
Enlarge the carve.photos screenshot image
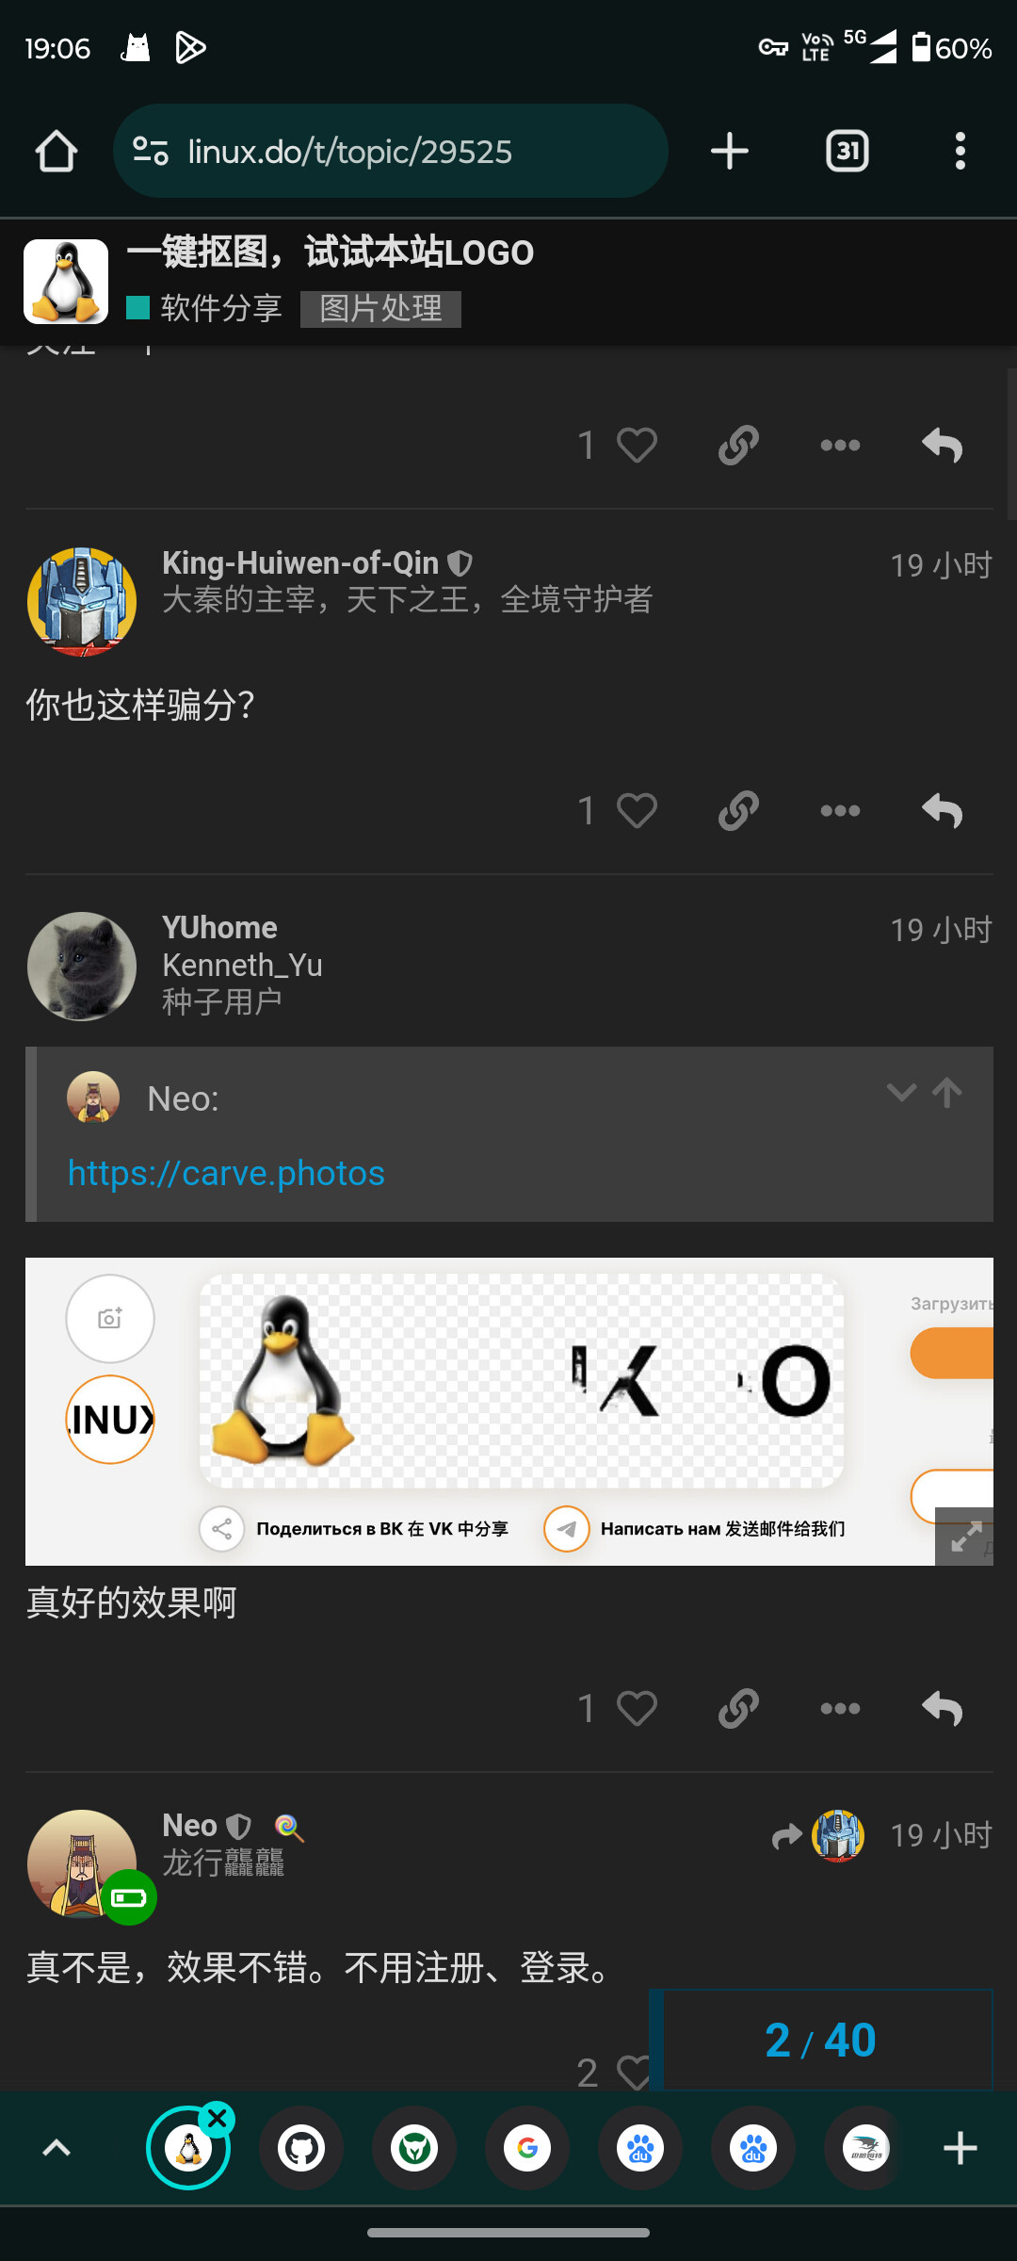pyautogui.click(x=964, y=1537)
